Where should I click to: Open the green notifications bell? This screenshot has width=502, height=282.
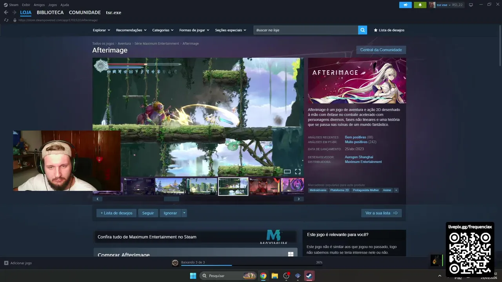tap(420, 5)
